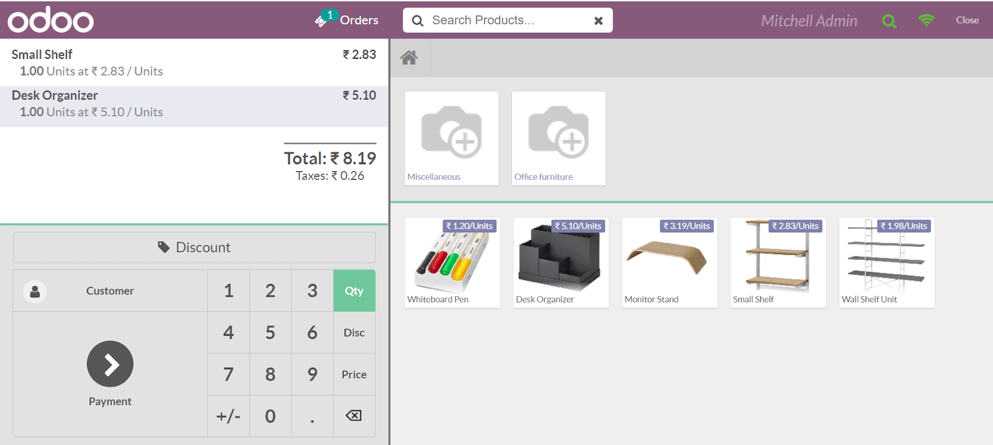Click the customer avatar icon
Screen dimensions: 993x445
coord(35,291)
